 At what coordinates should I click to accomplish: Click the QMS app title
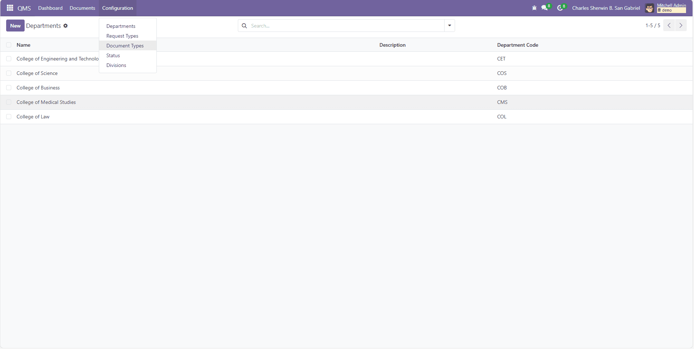[24, 8]
